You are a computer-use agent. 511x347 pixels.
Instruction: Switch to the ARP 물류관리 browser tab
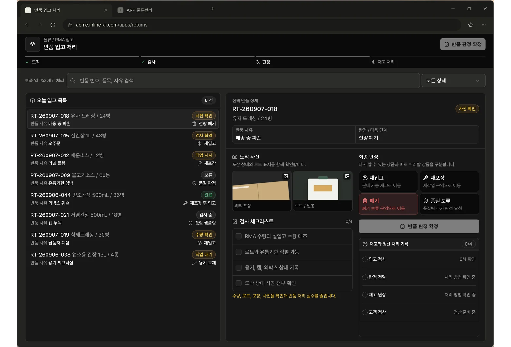(x=140, y=10)
